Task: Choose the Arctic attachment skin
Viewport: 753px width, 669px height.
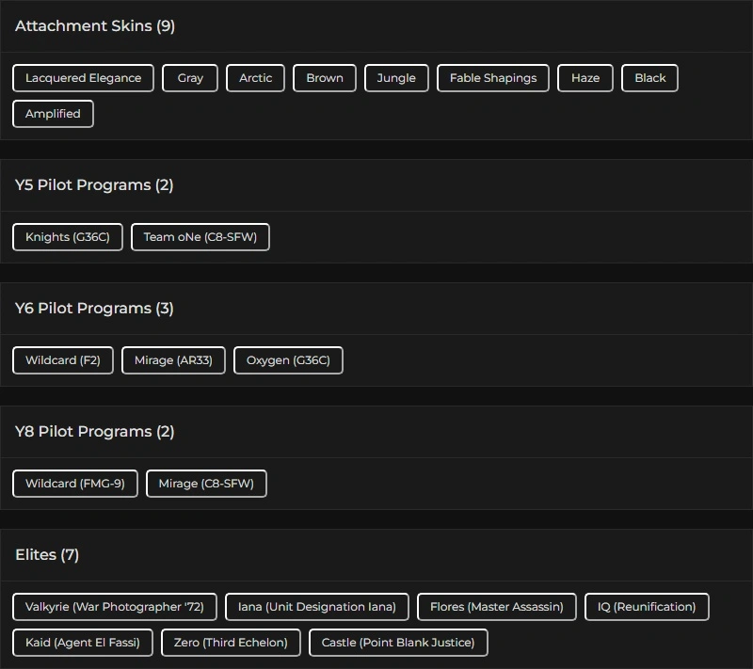Action: click(x=255, y=78)
